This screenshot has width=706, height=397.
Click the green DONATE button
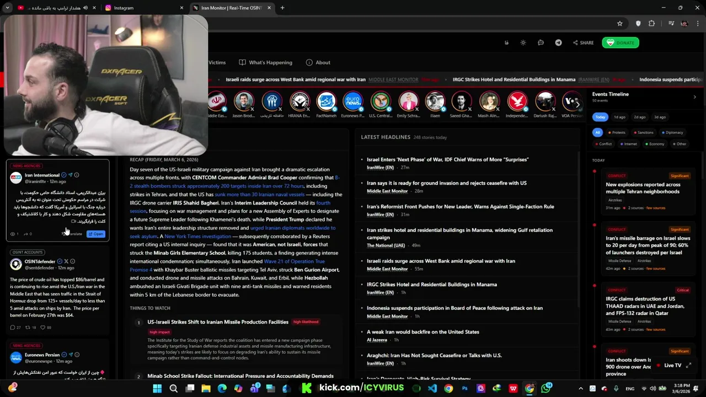(x=621, y=42)
